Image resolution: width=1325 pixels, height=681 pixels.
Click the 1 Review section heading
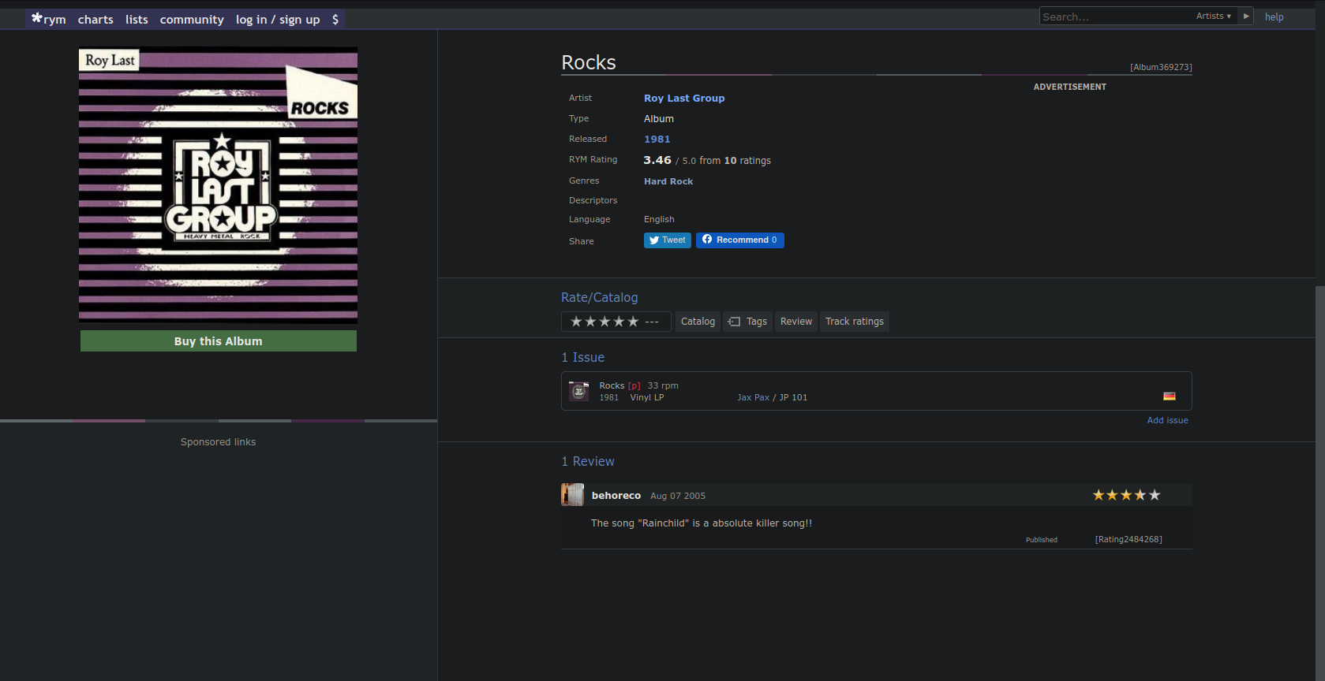[x=588, y=462]
